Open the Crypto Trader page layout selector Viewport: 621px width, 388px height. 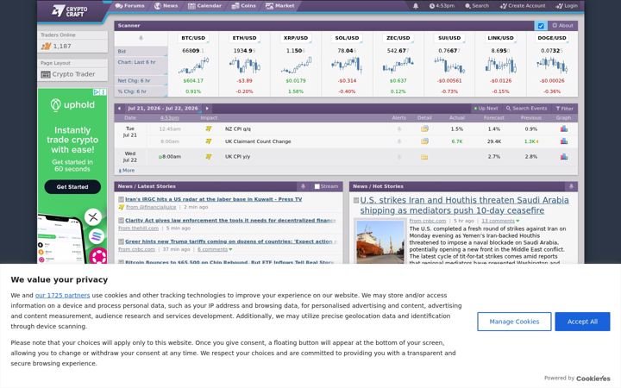click(x=72, y=74)
